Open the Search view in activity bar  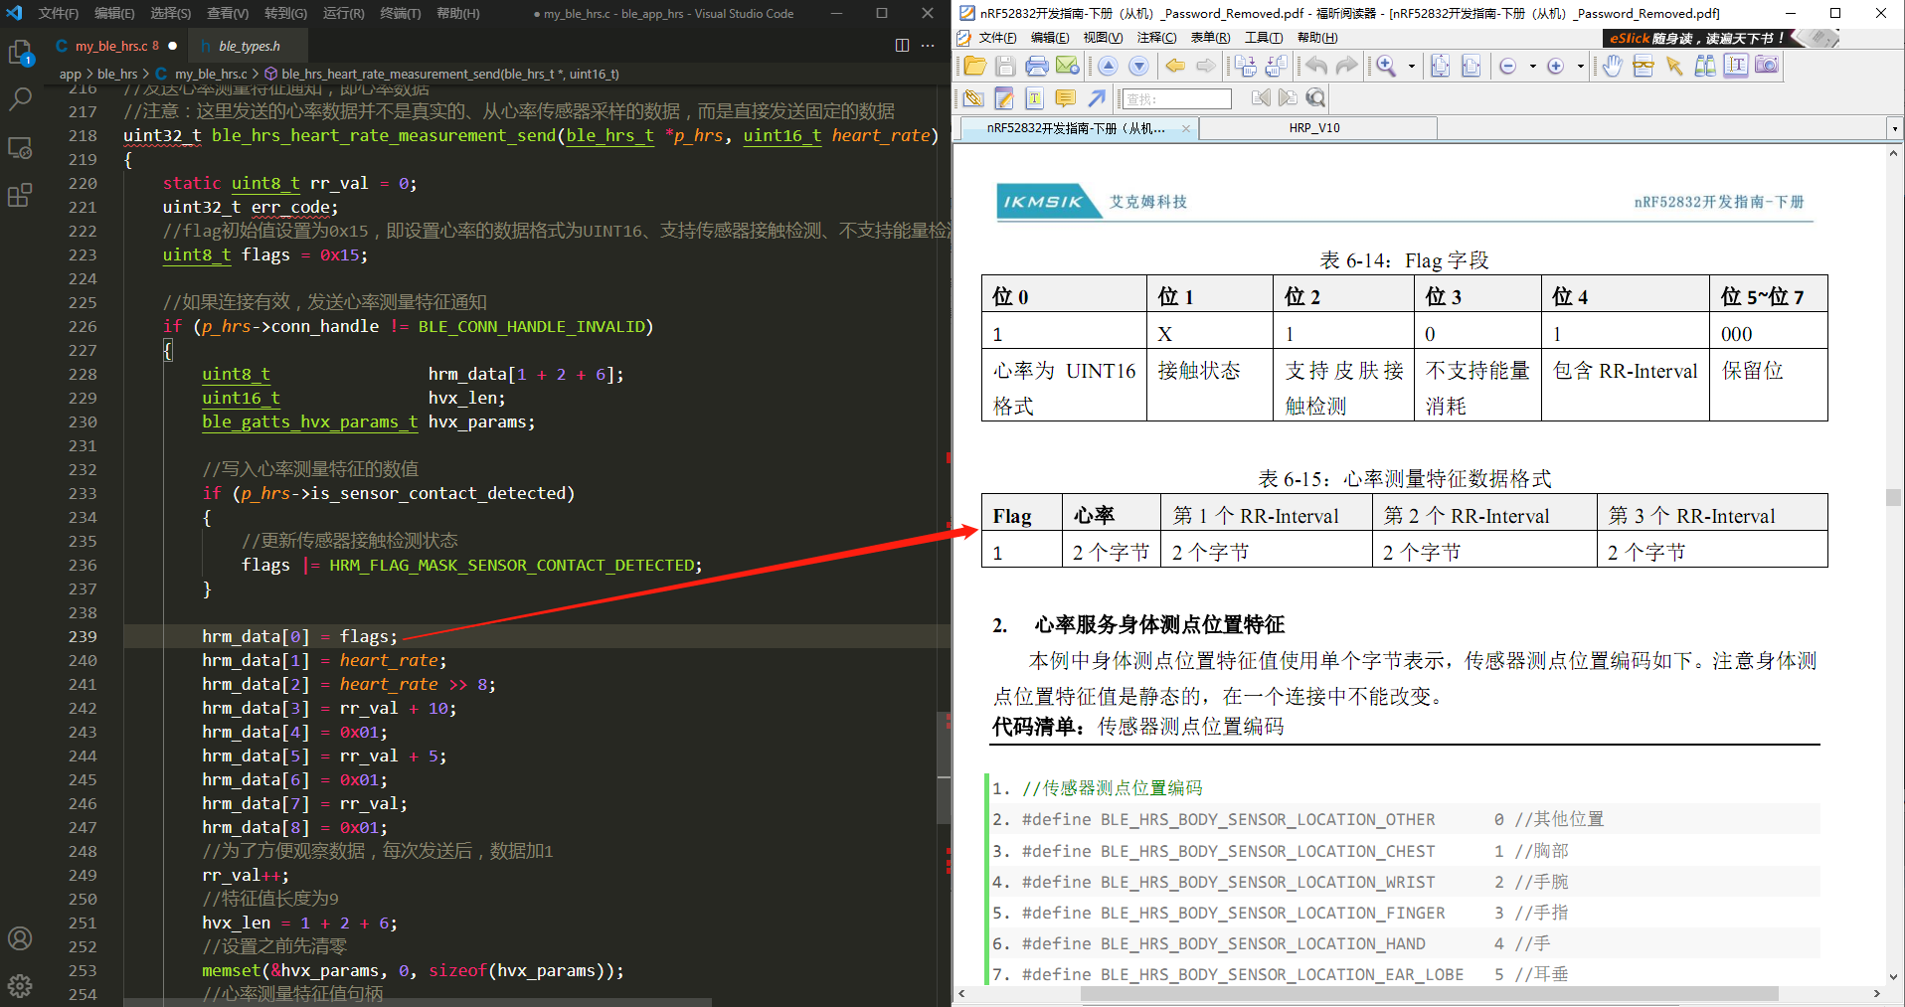(20, 99)
